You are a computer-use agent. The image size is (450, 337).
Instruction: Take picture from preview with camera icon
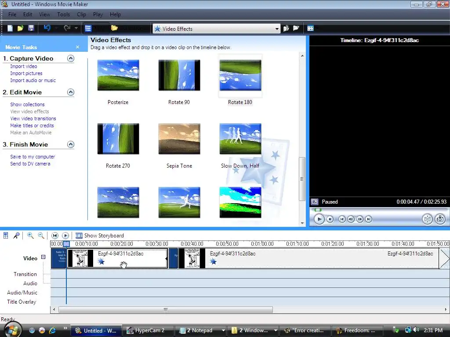point(440,219)
